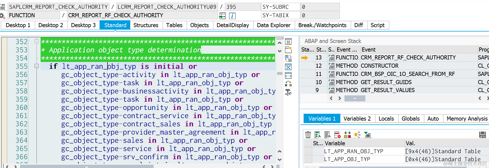Click the replace/swap tool icon in the side toolbar
The height and width of the screenshot is (168, 489).
click(288, 58)
